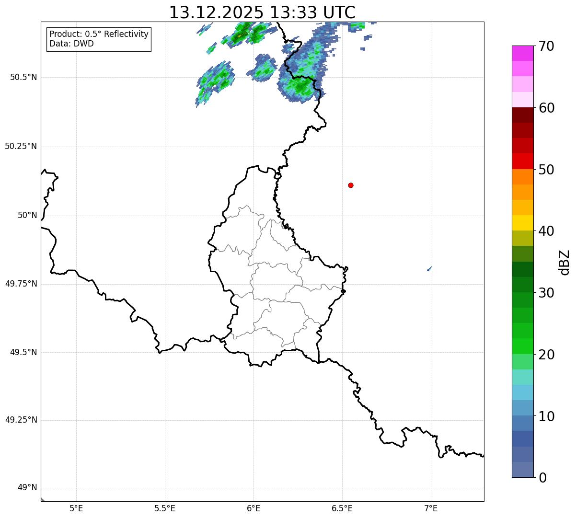Click the plot title showing 13:33 UTC
This screenshot has width=576, height=518.
tap(262, 12)
